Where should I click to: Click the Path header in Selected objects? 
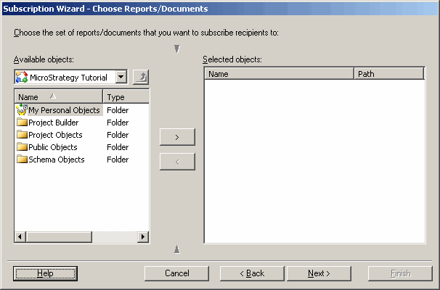pyautogui.click(x=388, y=74)
